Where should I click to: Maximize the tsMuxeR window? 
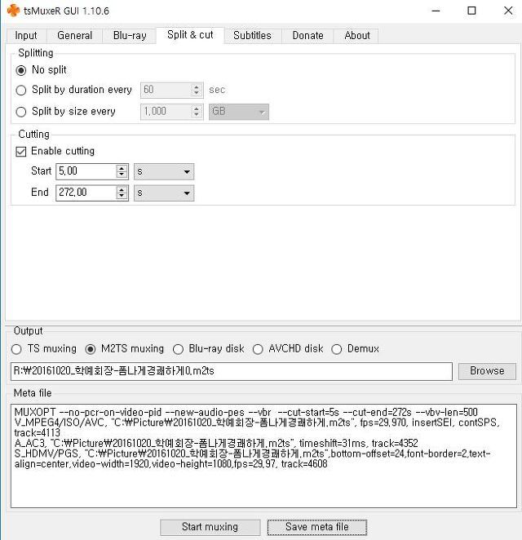click(471, 11)
